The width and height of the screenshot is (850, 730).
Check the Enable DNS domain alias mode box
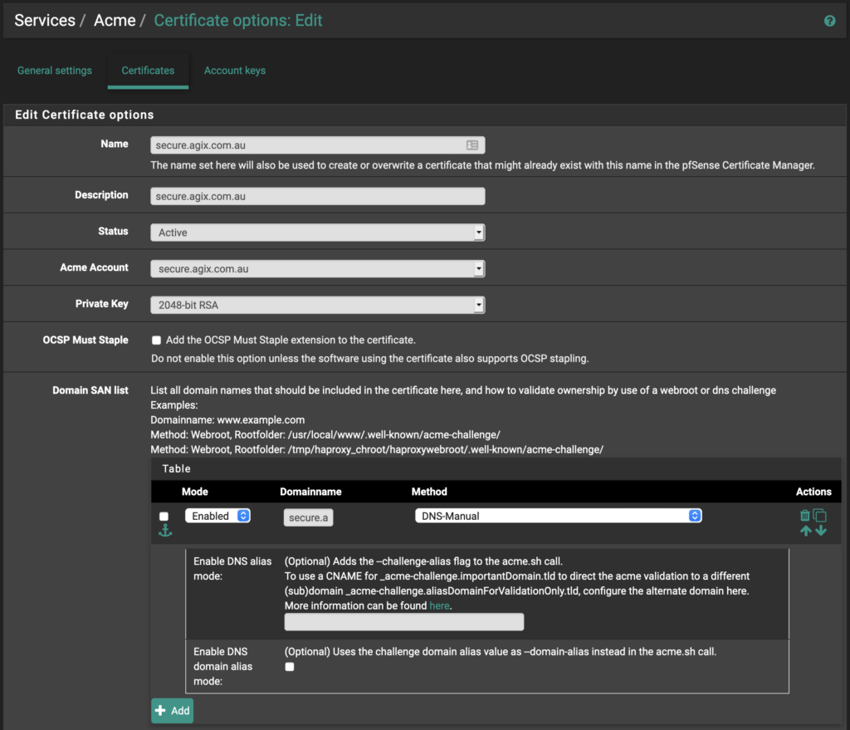290,667
